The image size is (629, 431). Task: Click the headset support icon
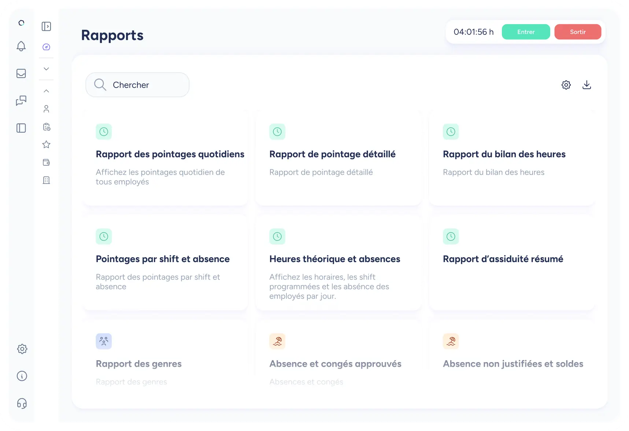22,404
